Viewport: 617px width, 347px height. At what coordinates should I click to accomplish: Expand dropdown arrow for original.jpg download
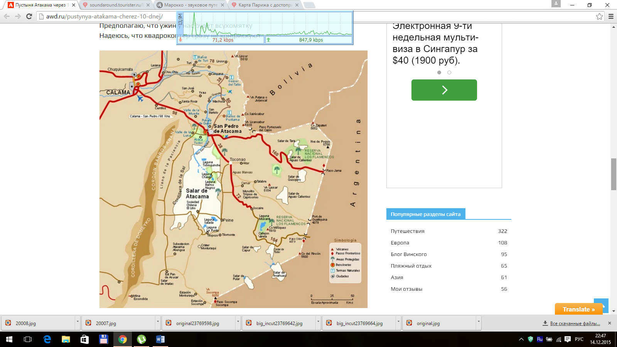click(479, 323)
